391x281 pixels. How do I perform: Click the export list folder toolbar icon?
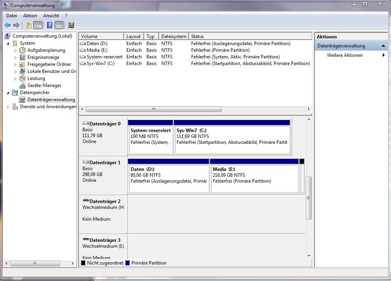tap(27, 25)
